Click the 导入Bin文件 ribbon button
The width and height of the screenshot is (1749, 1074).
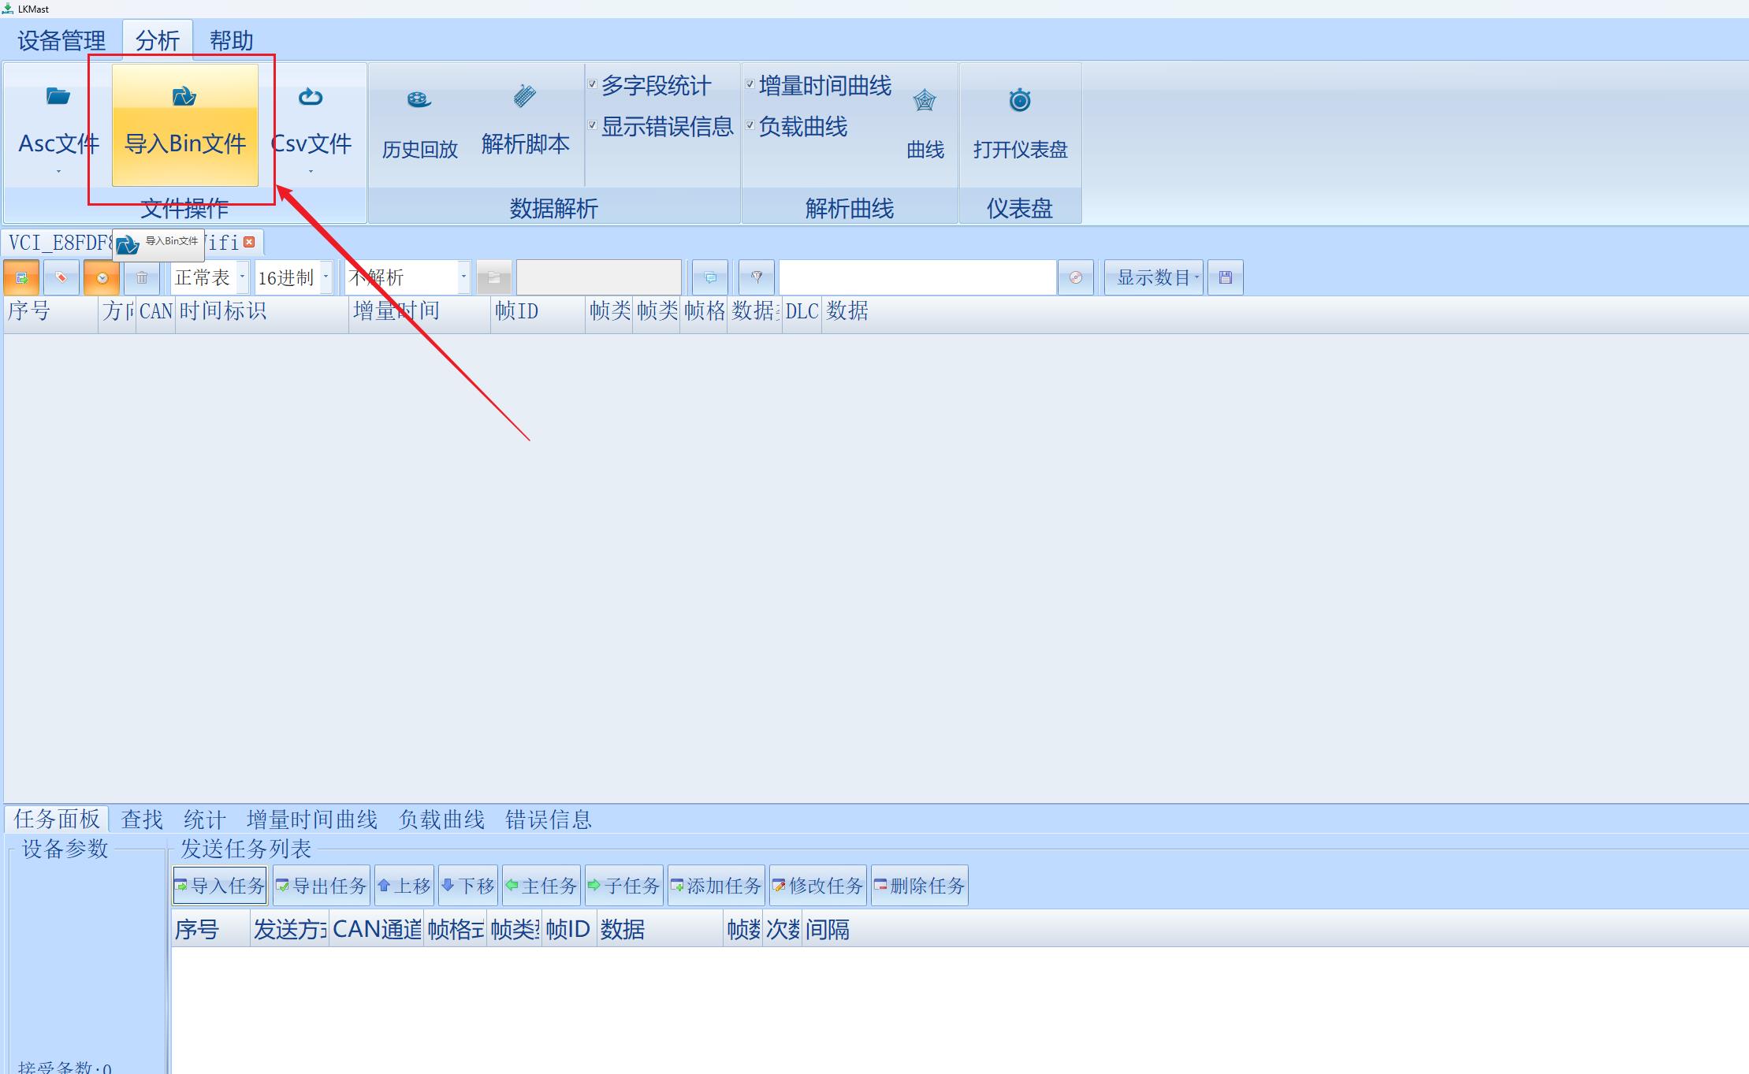click(x=185, y=124)
